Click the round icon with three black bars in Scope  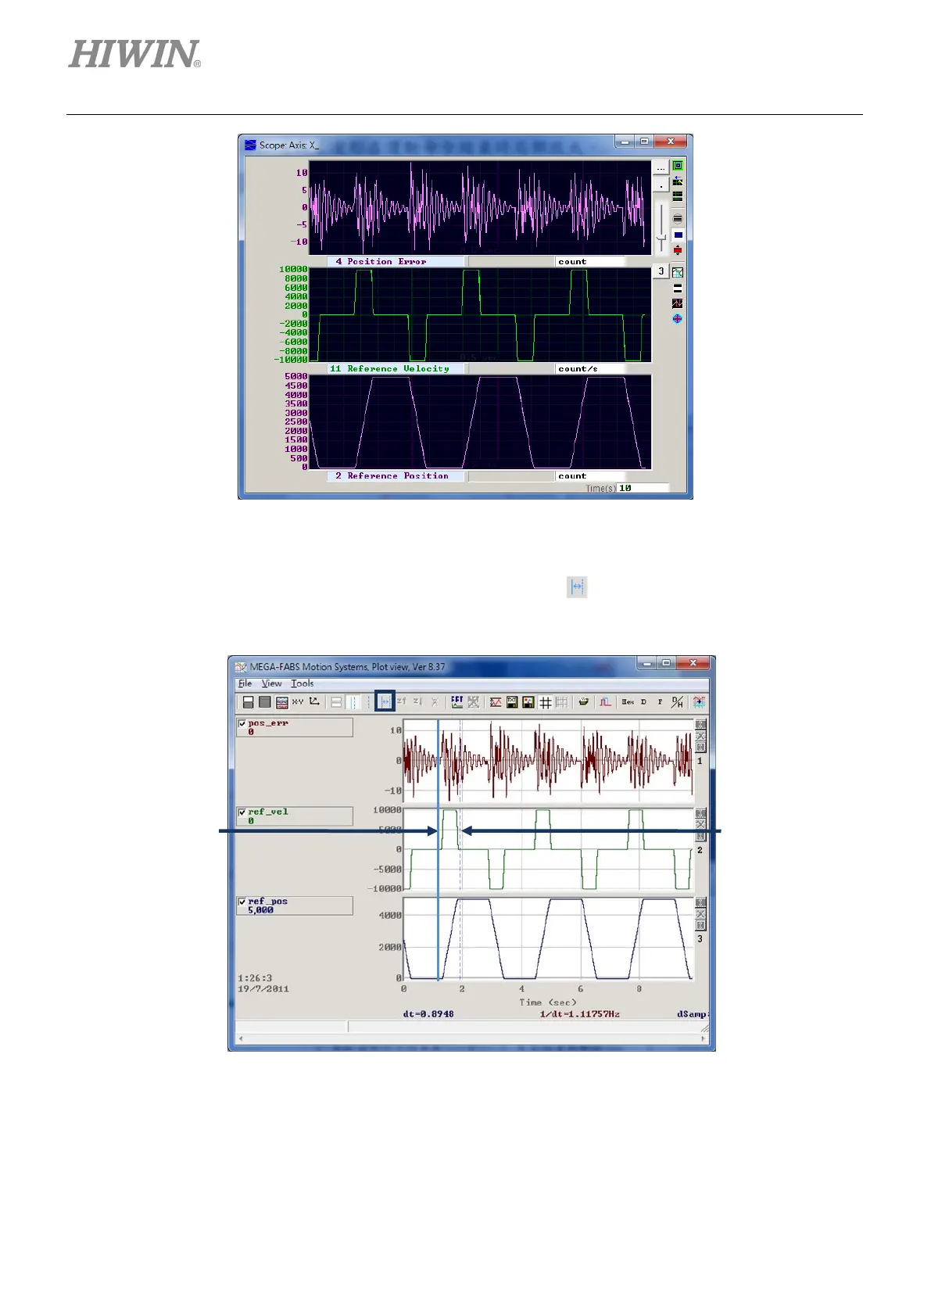pos(678,219)
